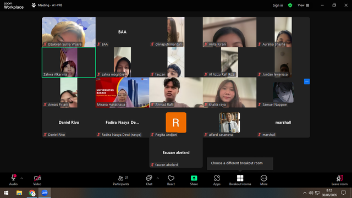Select Anita Kirani's video tile

click(229, 32)
